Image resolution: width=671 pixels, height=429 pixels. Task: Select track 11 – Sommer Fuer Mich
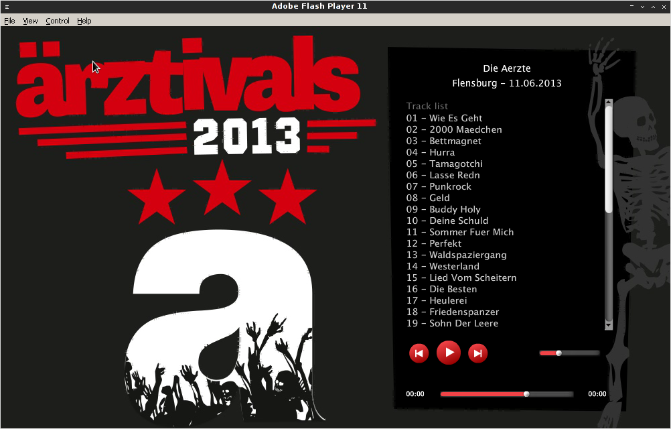tap(460, 232)
